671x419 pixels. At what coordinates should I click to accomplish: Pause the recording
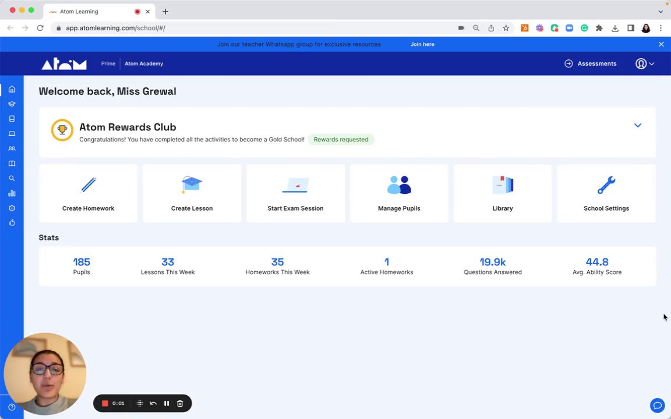click(167, 403)
